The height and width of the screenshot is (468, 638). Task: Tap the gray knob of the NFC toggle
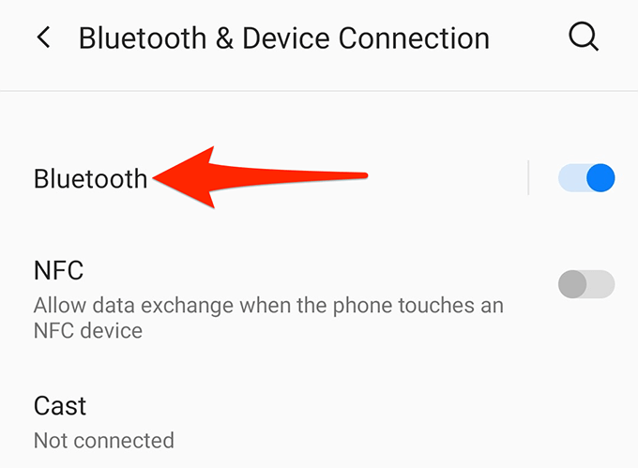pyautogui.click(x=572, y=284)
